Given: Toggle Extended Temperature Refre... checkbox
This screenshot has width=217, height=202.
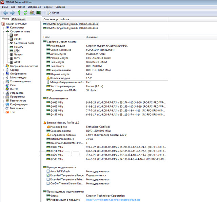Looking at the screenshot, I should (48, 179).
